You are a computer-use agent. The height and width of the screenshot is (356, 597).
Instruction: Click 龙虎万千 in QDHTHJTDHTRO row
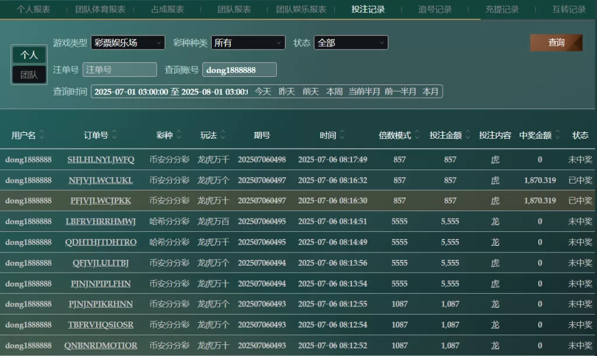pos(213,242)
